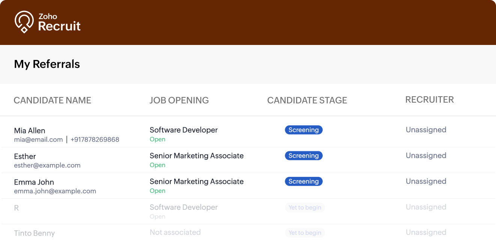Open the Software Developer job opening for Mia Allen
This screenshot has height=242, width=496.
pyautogui.click(x=183, y=130)
